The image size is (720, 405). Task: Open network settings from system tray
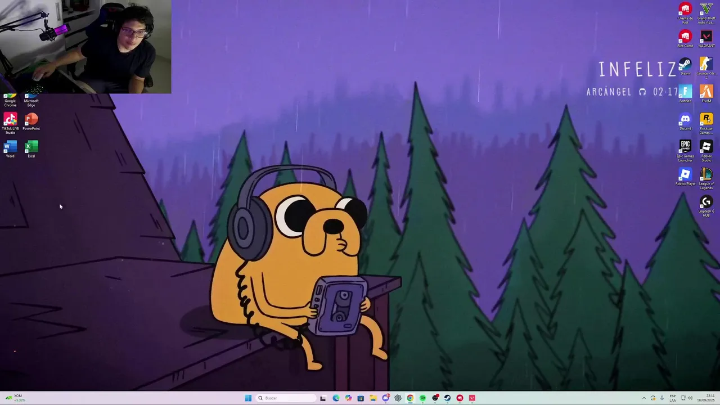point(683,398)
